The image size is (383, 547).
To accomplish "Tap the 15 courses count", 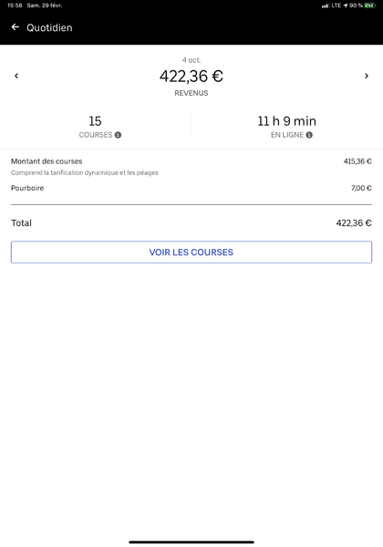I will [95, 121].
